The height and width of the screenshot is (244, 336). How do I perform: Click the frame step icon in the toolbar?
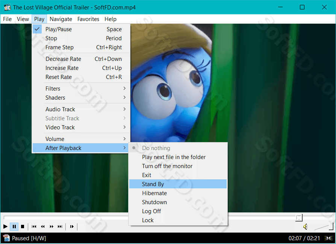coord(72,226)
